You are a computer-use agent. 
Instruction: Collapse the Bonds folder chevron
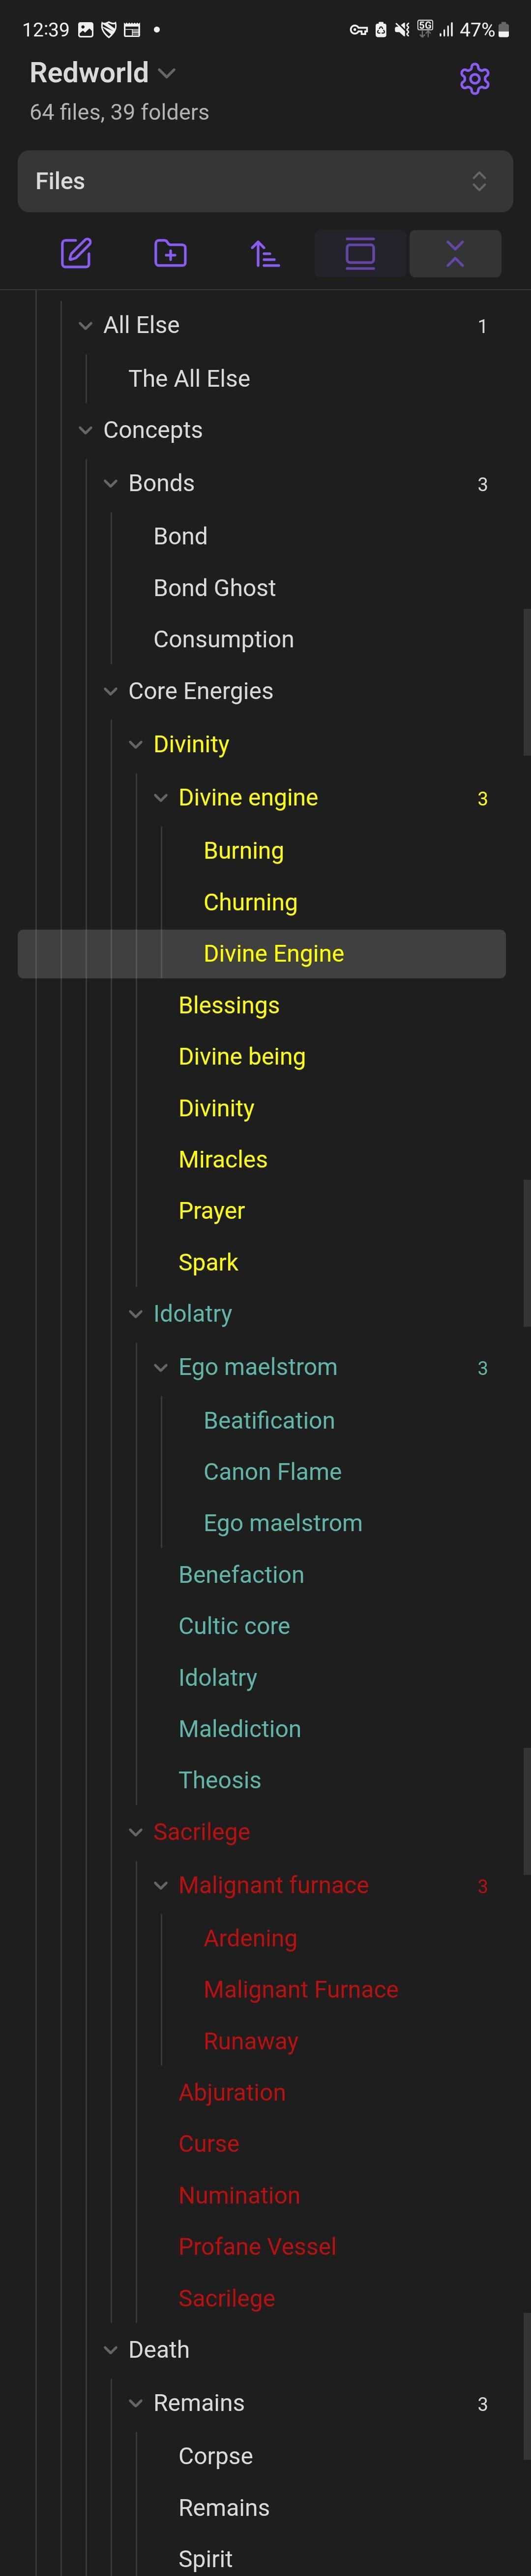tap(111, 484)
